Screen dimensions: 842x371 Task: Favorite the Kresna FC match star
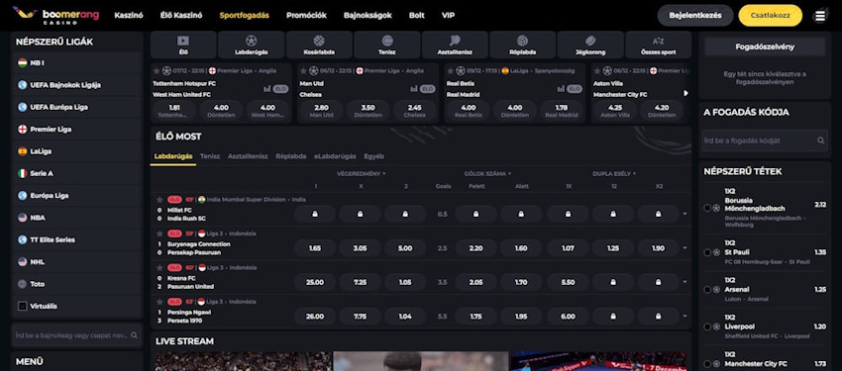[x=159, y=267]
